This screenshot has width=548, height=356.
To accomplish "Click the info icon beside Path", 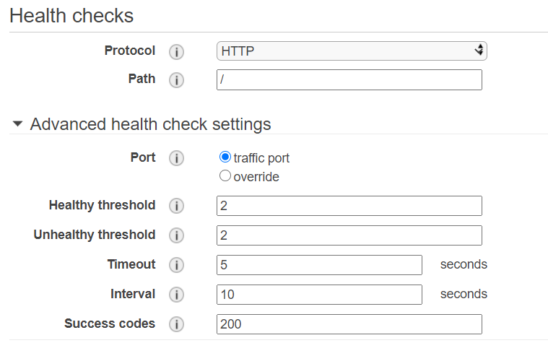I will pos(176,80).
